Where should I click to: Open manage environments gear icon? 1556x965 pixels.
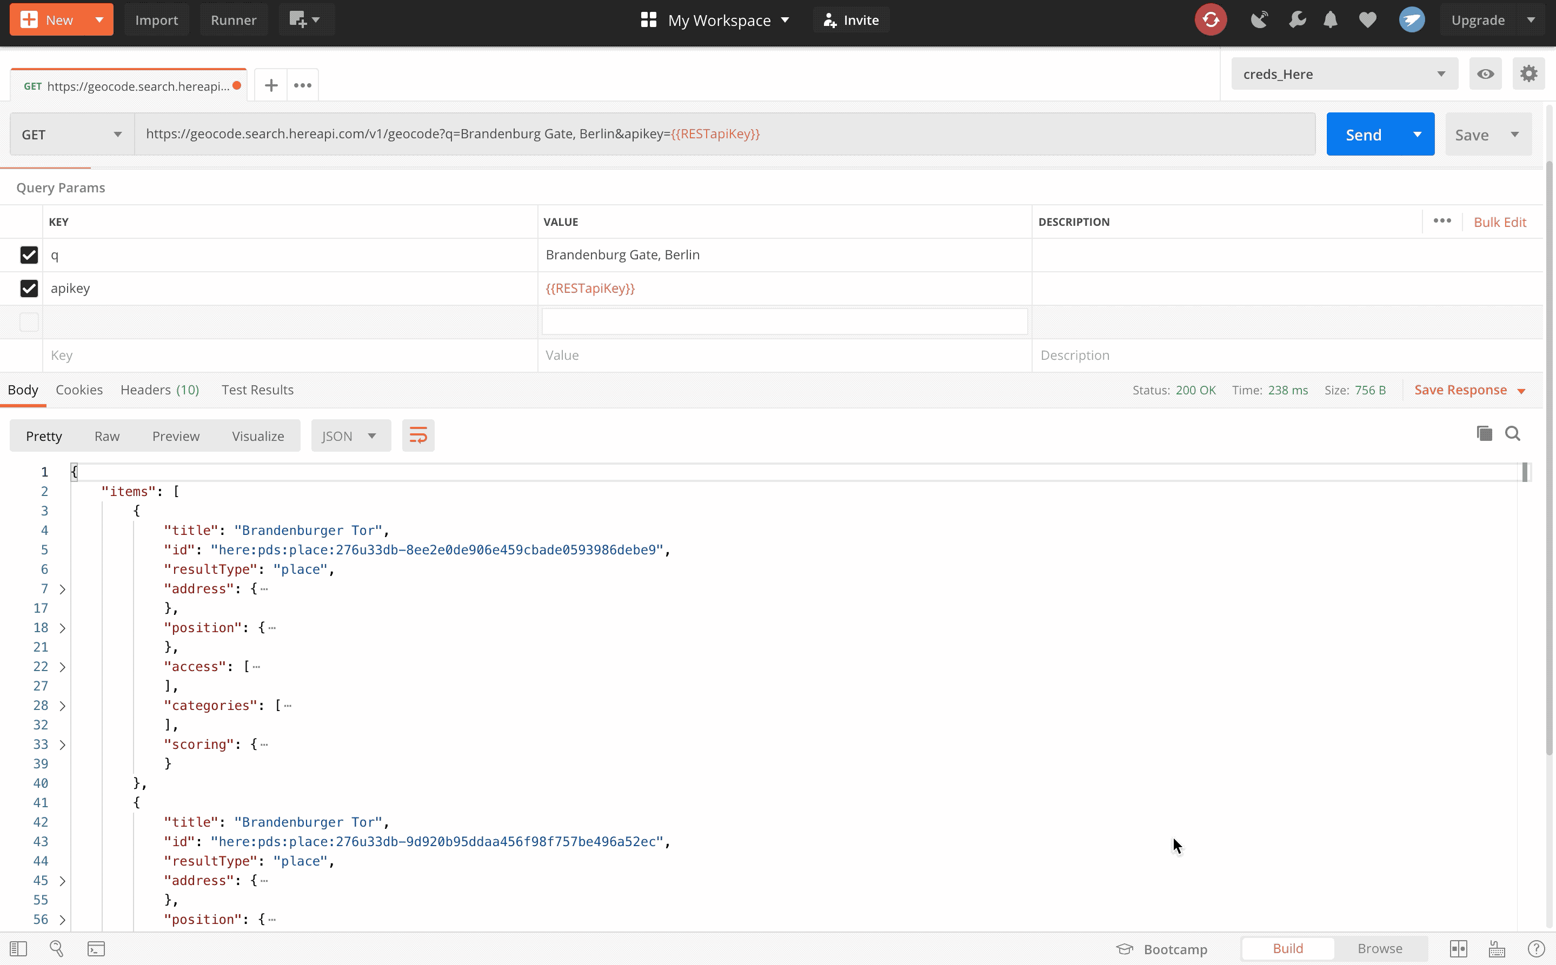click(x=1528, y=74)
